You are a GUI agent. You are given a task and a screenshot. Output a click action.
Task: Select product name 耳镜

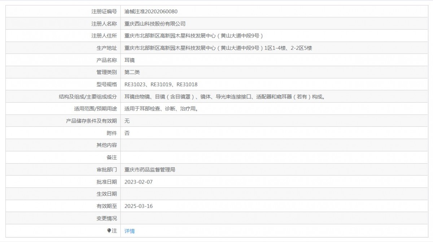[x=130, y=60]
